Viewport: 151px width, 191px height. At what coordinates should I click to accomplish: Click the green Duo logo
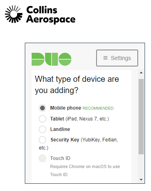pos(51,59)
